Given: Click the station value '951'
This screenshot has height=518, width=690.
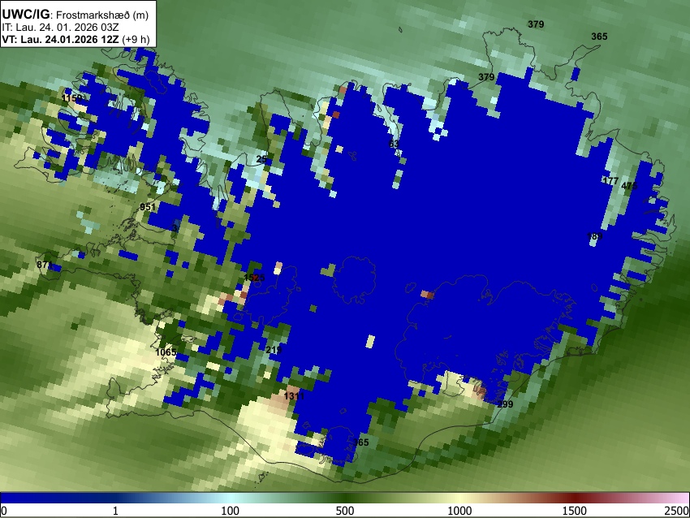Looking at the screenshot, I should [x=148, y=207].
